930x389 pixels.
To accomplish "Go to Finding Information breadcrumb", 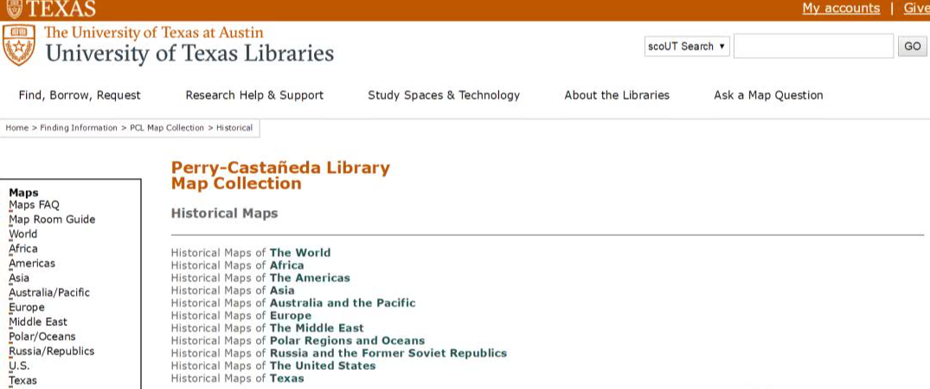I will coord(79,127).
